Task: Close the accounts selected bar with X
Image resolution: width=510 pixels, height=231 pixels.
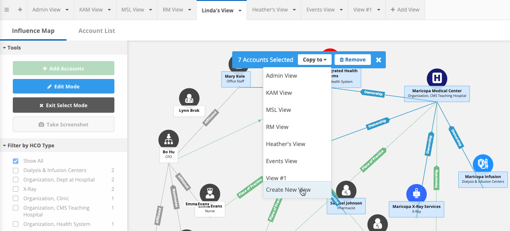Action: (379, 60)
